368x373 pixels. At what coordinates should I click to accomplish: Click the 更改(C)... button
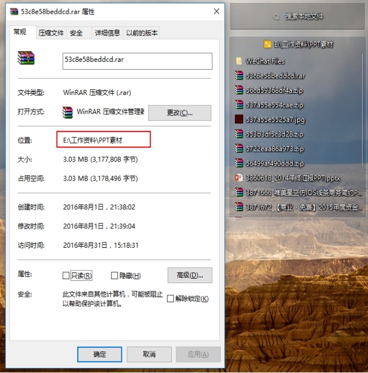[180, 113]
